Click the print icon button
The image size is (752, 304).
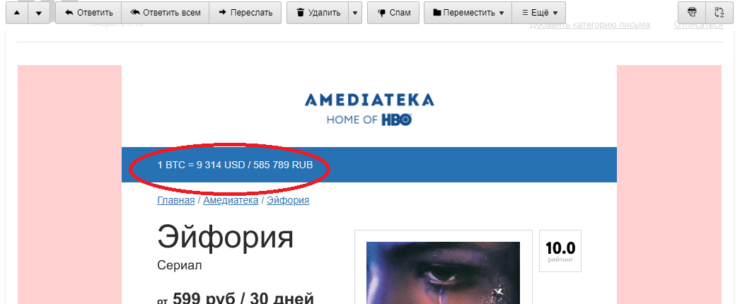(x=692, y=13)
